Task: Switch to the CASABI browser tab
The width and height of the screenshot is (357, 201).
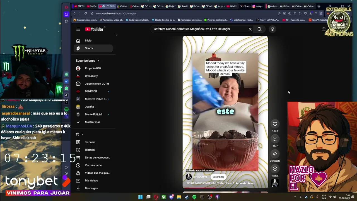Action: pos(207,6)
